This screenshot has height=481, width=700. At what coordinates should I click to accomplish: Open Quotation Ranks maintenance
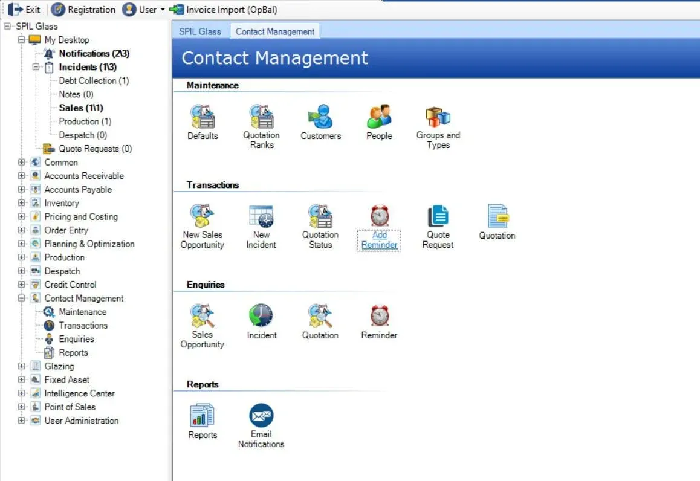(x=261, y=117)
